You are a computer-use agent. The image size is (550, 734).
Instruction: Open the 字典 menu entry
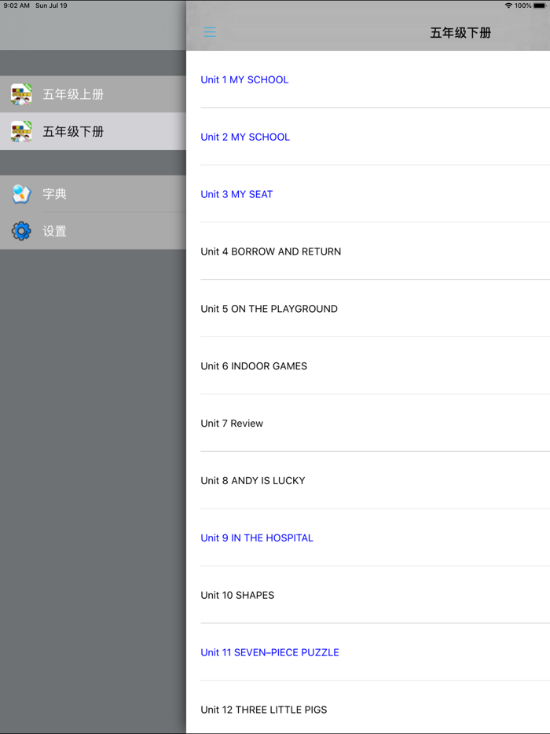[93, 194]
